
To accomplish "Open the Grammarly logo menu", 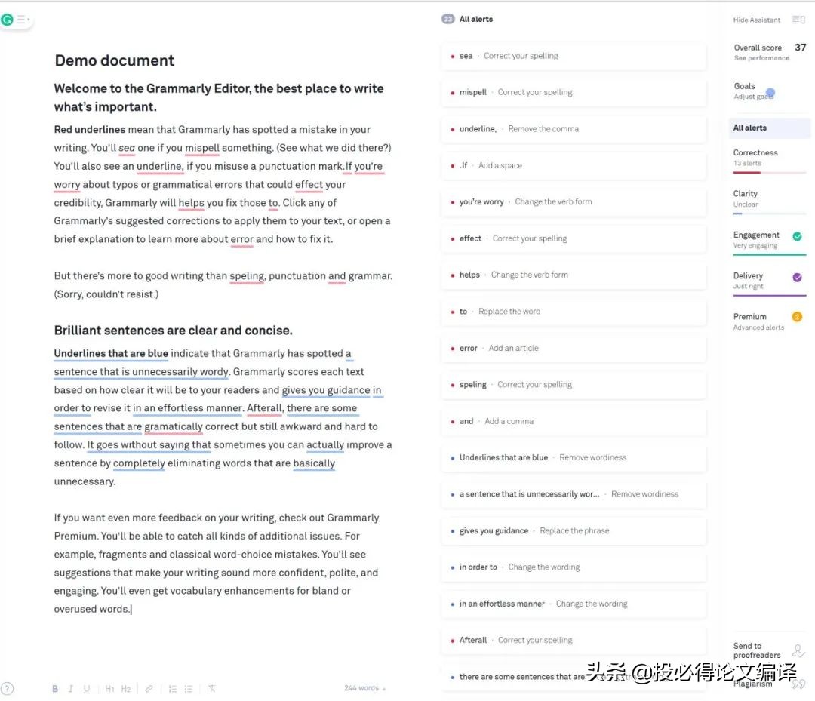I will [x=8, y=20].
